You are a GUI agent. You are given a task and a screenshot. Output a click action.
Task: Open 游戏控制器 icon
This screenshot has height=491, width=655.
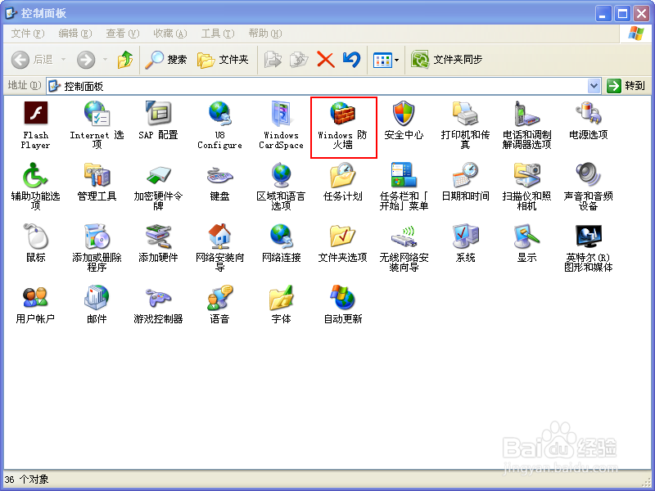[x=158, y=304]
